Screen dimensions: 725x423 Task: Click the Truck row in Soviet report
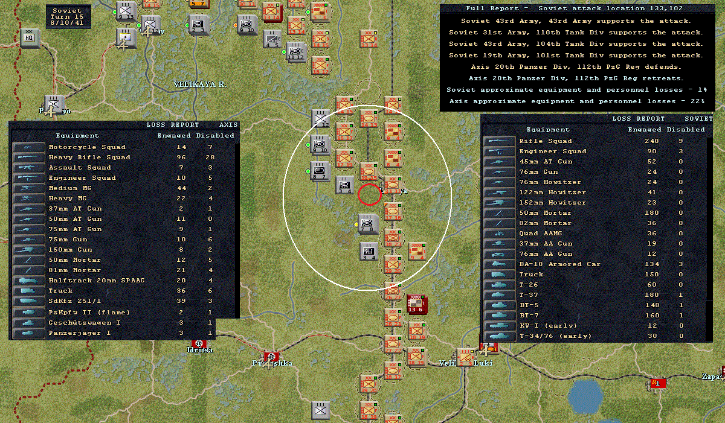click(595, 275)
